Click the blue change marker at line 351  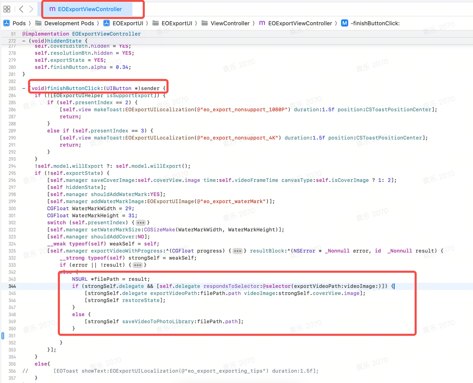[x=3, y=336]
